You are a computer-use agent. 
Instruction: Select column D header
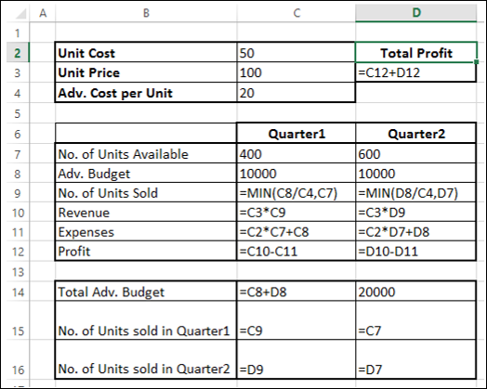coord(415,13)
